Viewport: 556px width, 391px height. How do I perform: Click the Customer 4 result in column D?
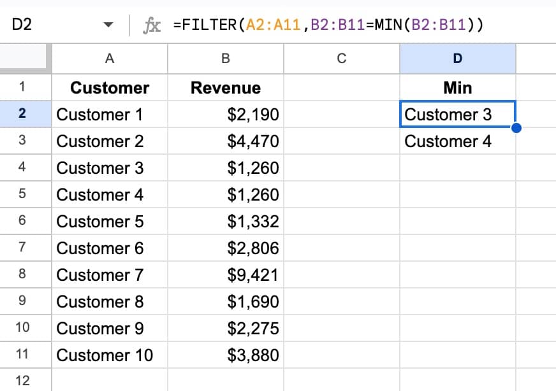point(457,141)
